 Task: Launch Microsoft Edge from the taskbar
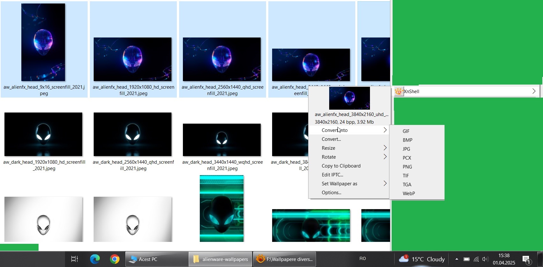coord(95,259)
